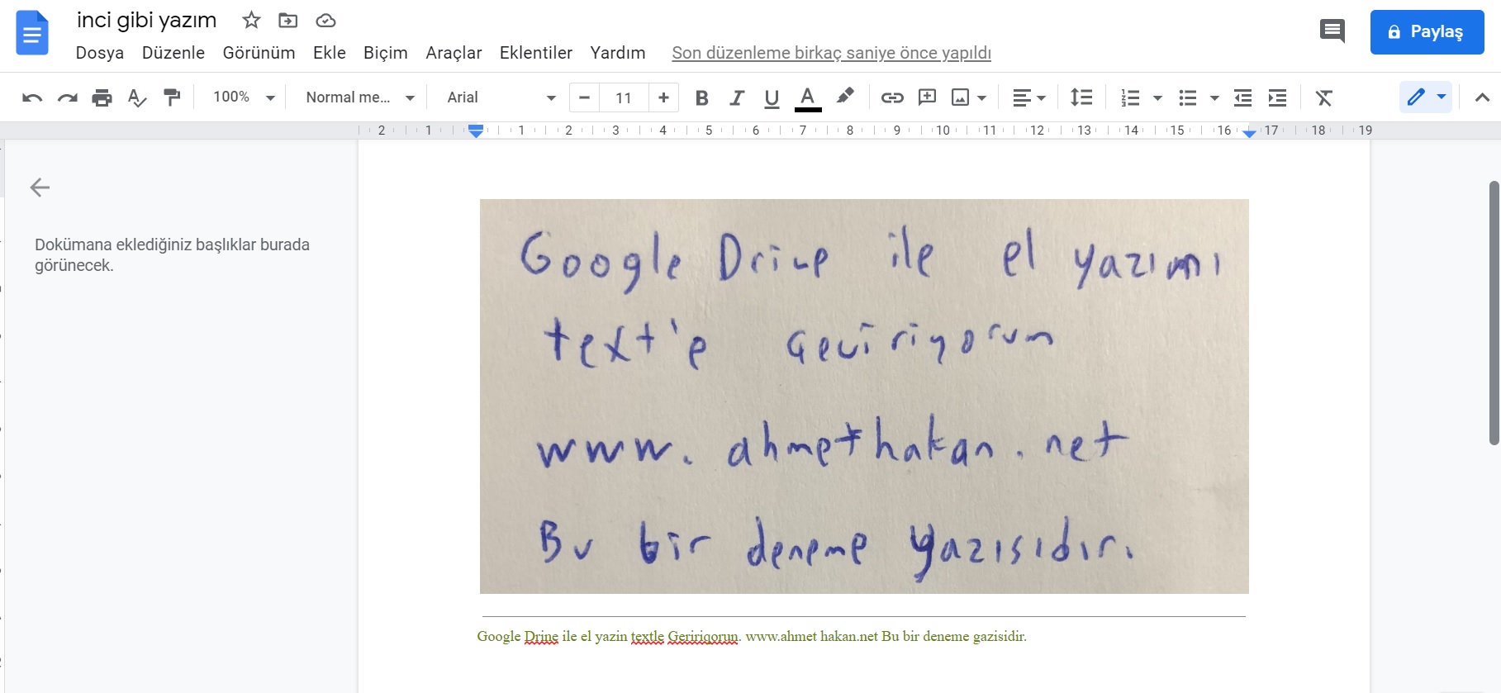1501x693 pixels.
Task: Close outline panel with back arrow
Action: [x=40, y=187]
